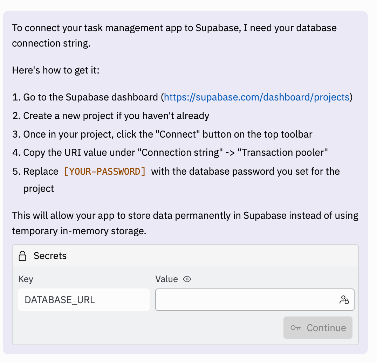377x362 pixels.
Task: Click the key icon inside Continue button
Action: click(295, 328)
